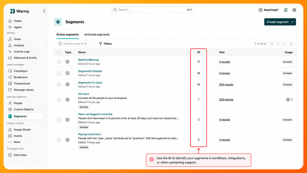Open Assets in sidebar

click(15, 136)
